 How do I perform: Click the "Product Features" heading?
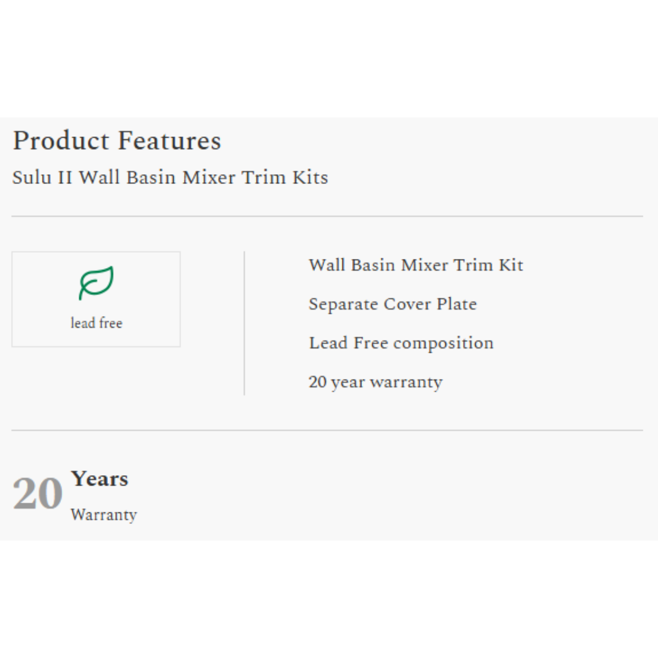[x=117, y=141]
